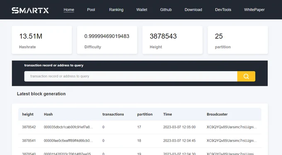Open DevTools from the navigation bar
The width and height of the screenshot is (282, 155).
point(223,9)
